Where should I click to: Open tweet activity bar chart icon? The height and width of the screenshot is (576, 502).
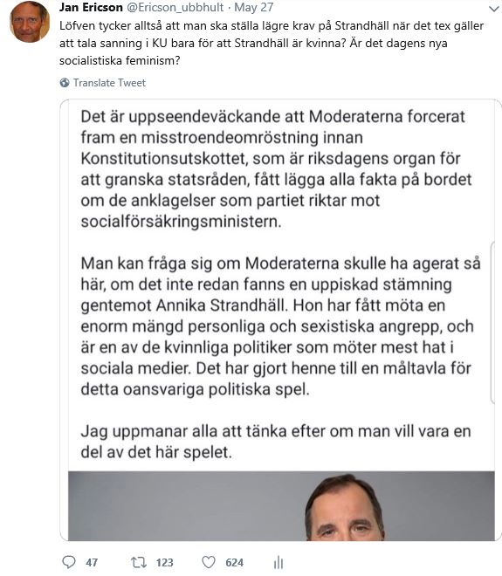(x=279, y=562)
